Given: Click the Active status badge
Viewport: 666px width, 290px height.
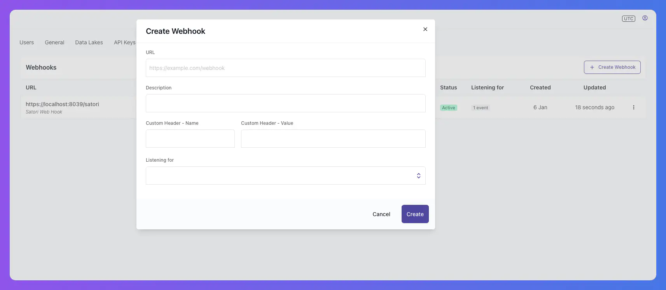Looking at the screenshot, I should coord(449,108).
